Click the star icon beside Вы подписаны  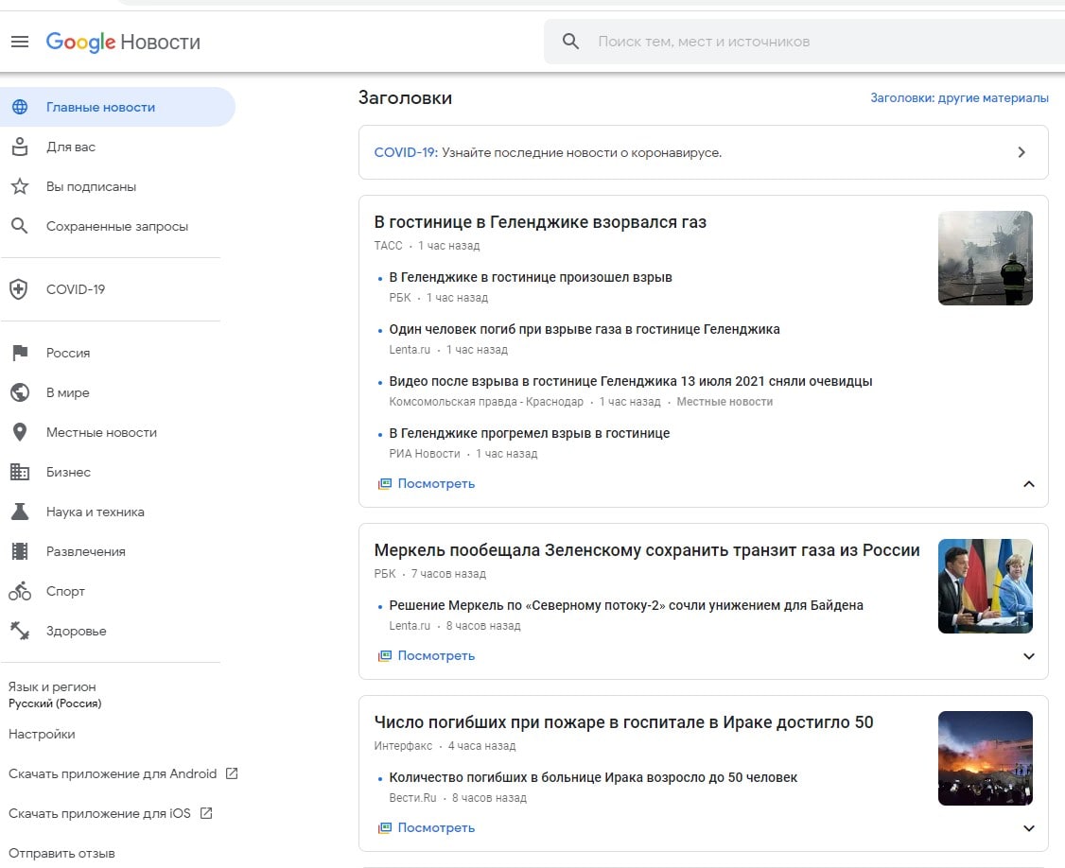coord(20,186)
